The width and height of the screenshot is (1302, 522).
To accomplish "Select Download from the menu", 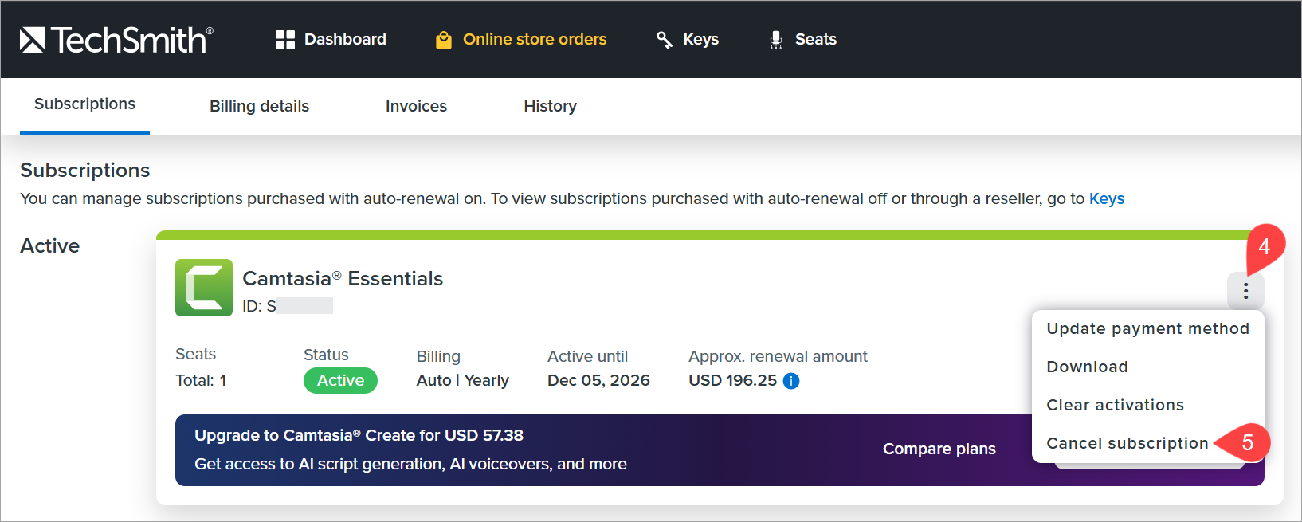I will pos(1087,367).
